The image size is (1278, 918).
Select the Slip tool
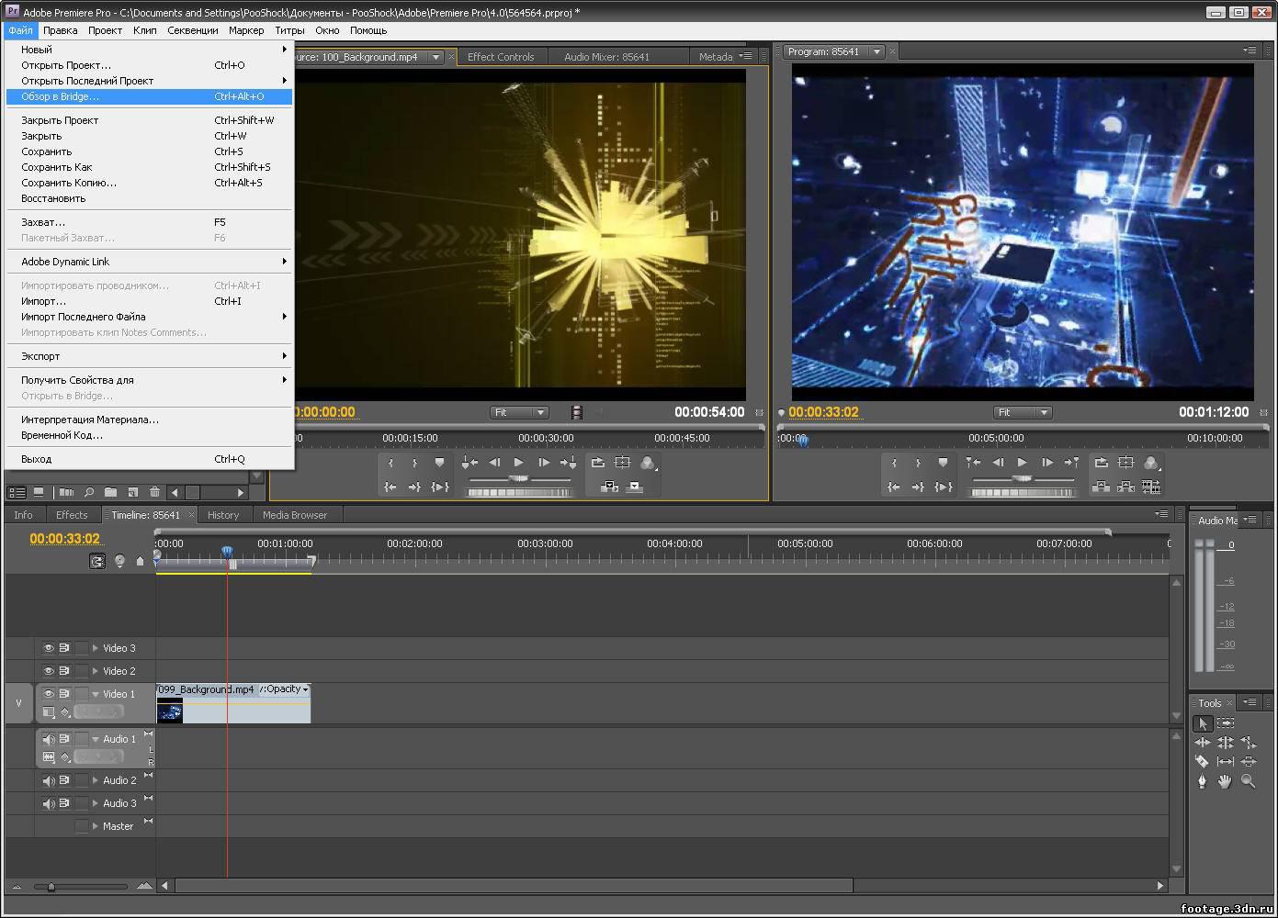click(1226, 762)
